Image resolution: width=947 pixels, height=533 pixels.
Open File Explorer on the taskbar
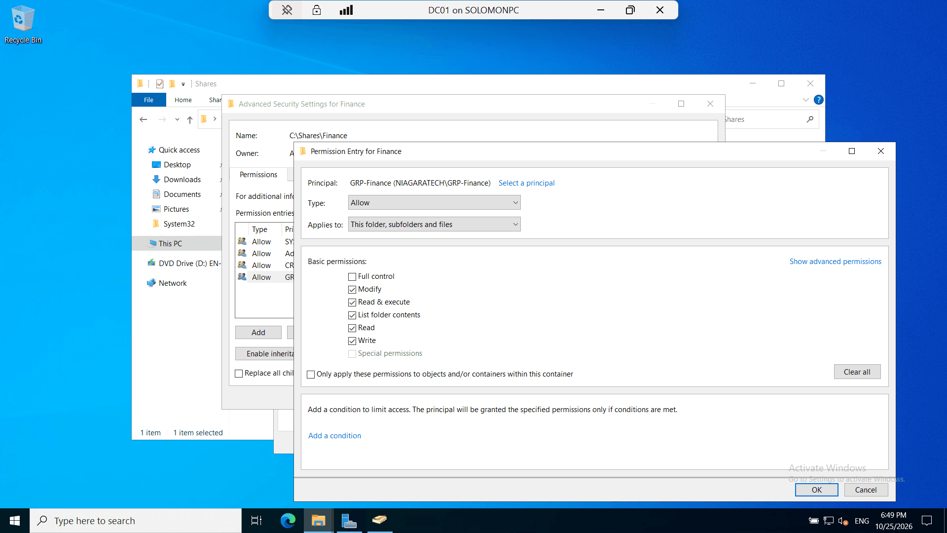tap(319, 521)
